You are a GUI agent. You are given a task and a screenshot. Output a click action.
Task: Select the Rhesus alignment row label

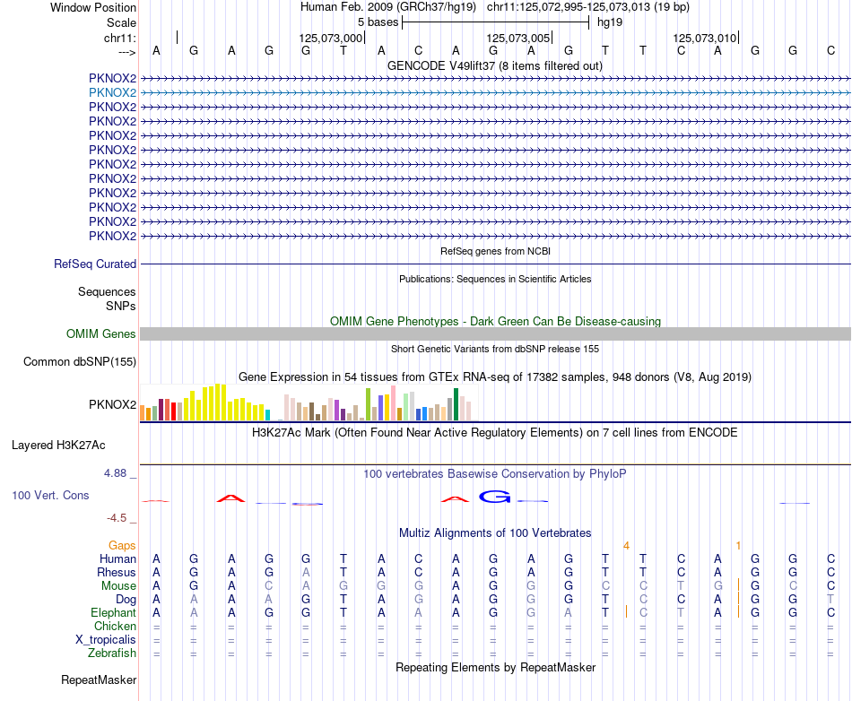pyautogui.click(x=117, y=572)
